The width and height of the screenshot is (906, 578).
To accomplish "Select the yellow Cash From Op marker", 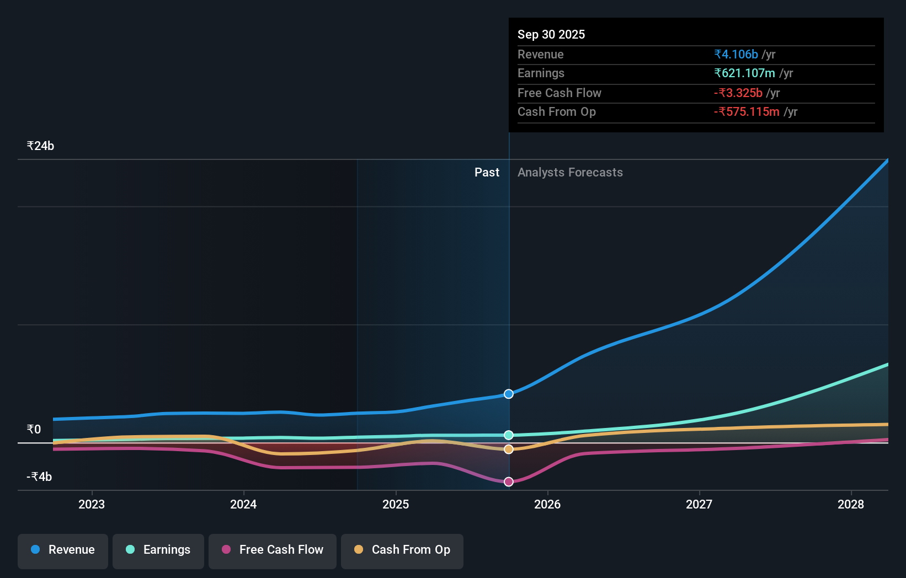I will (508, 449).
